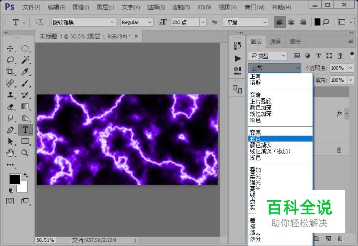This screenshot has height=246, width=358.
Task: Activate the Zoom magnifier tool
Action: pyautogui.click(x=25, y=153)
